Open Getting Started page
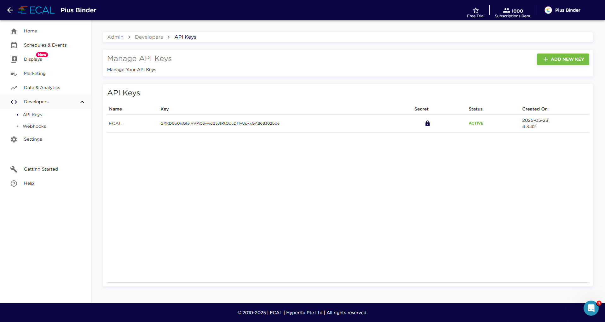605x322 pixels. tap(41, 169)
